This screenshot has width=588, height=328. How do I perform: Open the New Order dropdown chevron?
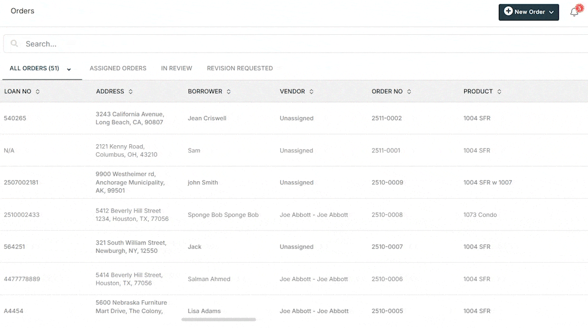(x=551, y=11)
